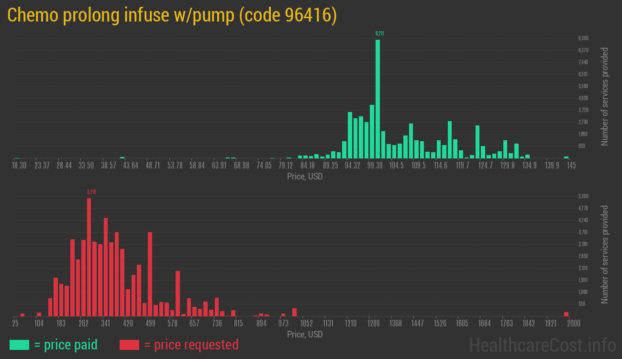The width and height of the screenshot is (622, 359).
Task: Click the green bar at far right near 145
Action: pos(566,157)
